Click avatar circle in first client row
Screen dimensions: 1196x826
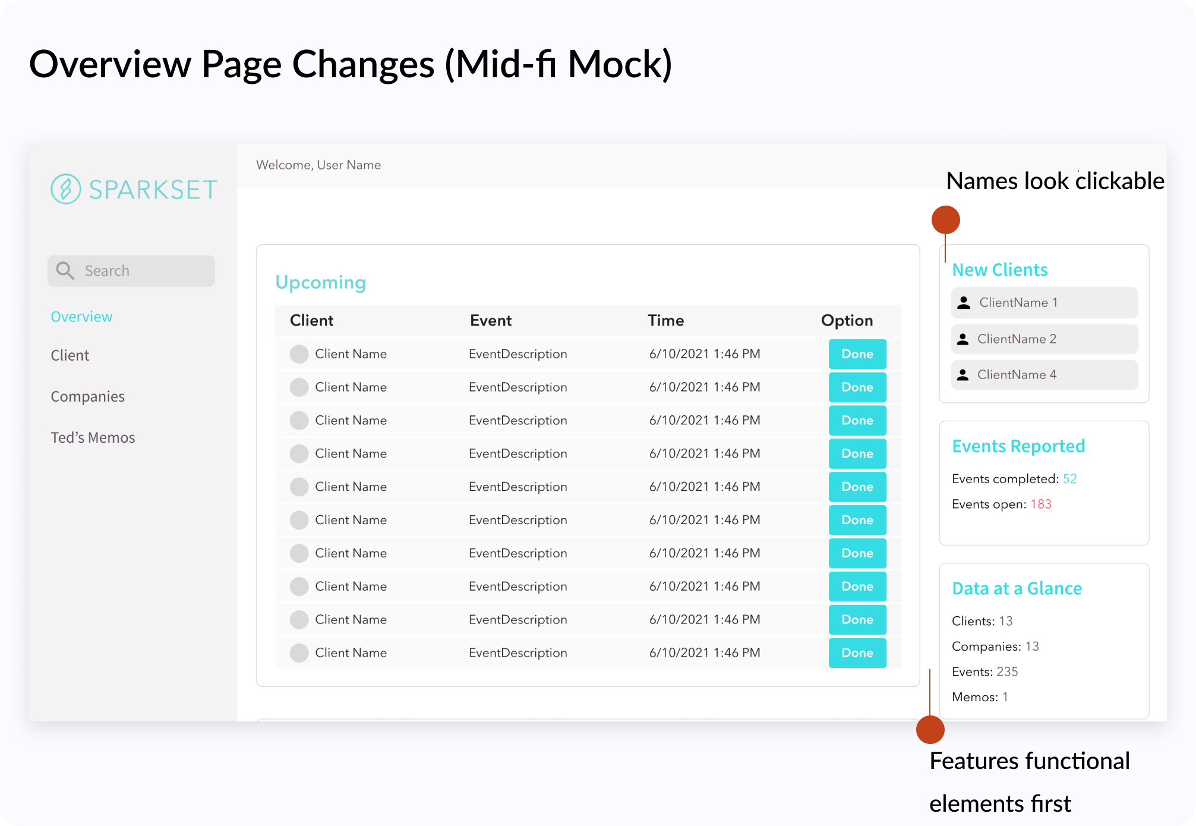[299, 354]
